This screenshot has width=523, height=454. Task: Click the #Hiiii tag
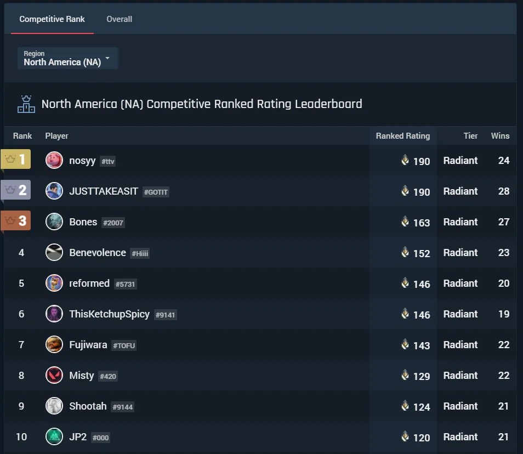coord(140,253)
